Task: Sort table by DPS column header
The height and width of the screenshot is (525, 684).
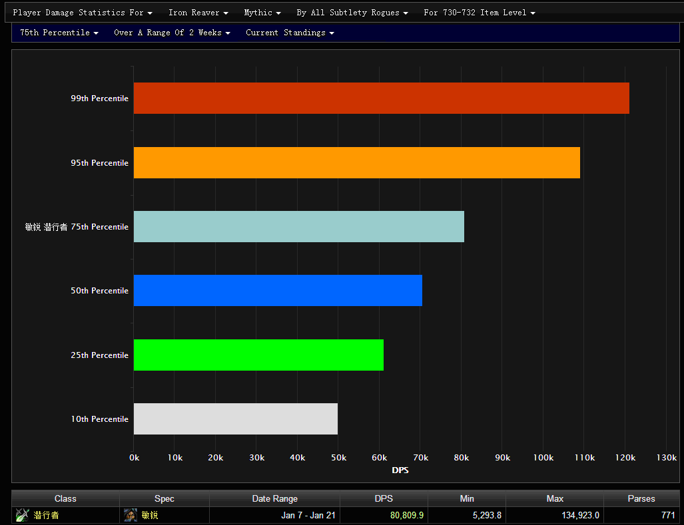Action: click(x=384, y=498)
